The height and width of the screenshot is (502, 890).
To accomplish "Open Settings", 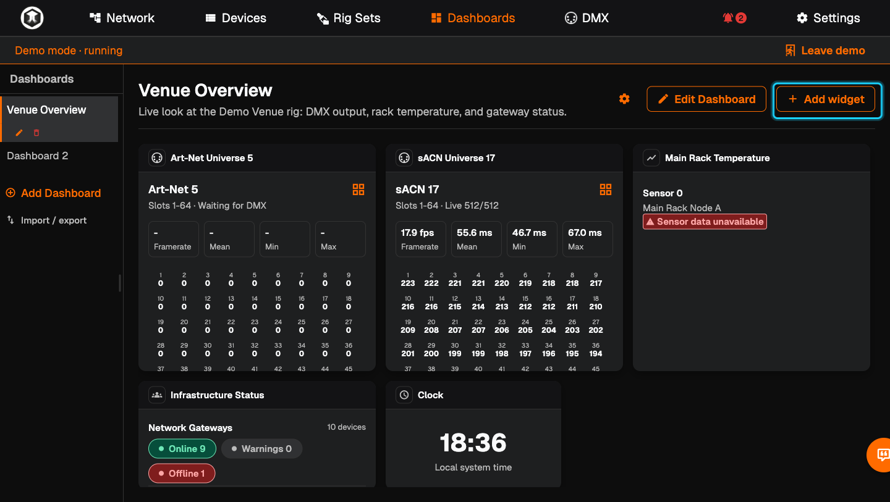I will coord(828,18).
